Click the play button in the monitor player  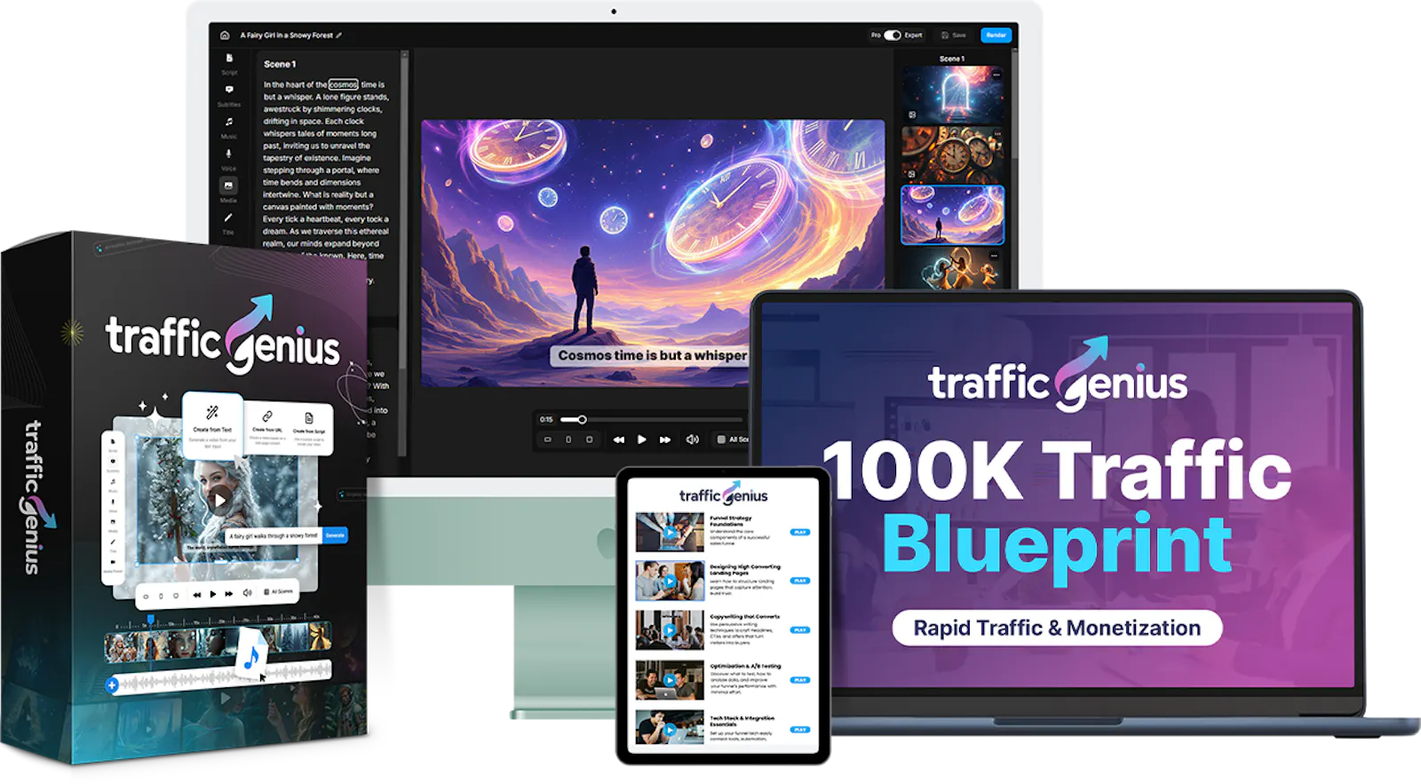point(642,440)
